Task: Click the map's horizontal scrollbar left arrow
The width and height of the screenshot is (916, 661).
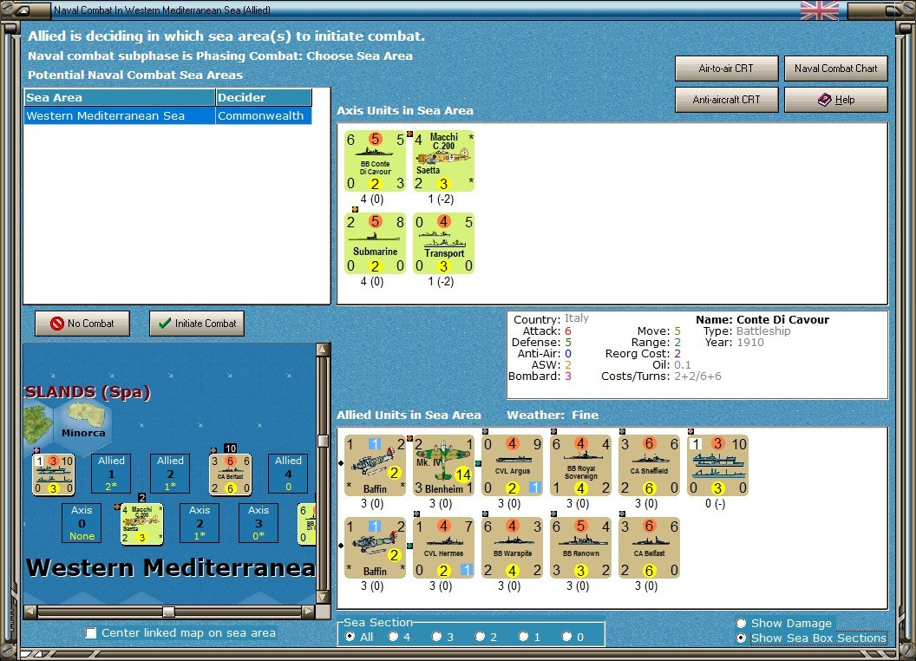Action: click(30, 612)
